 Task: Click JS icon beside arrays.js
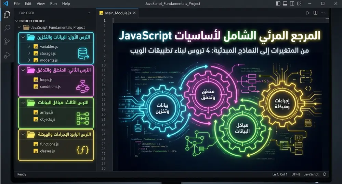[36, 112]
